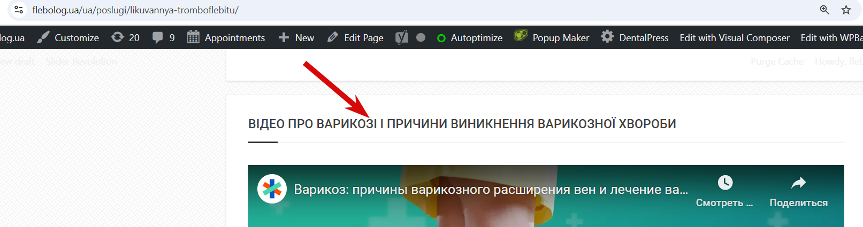Screen dimensions: 863x227
Task: Click the Customize paintbrush icon
Action: click(x=43, y=37)
